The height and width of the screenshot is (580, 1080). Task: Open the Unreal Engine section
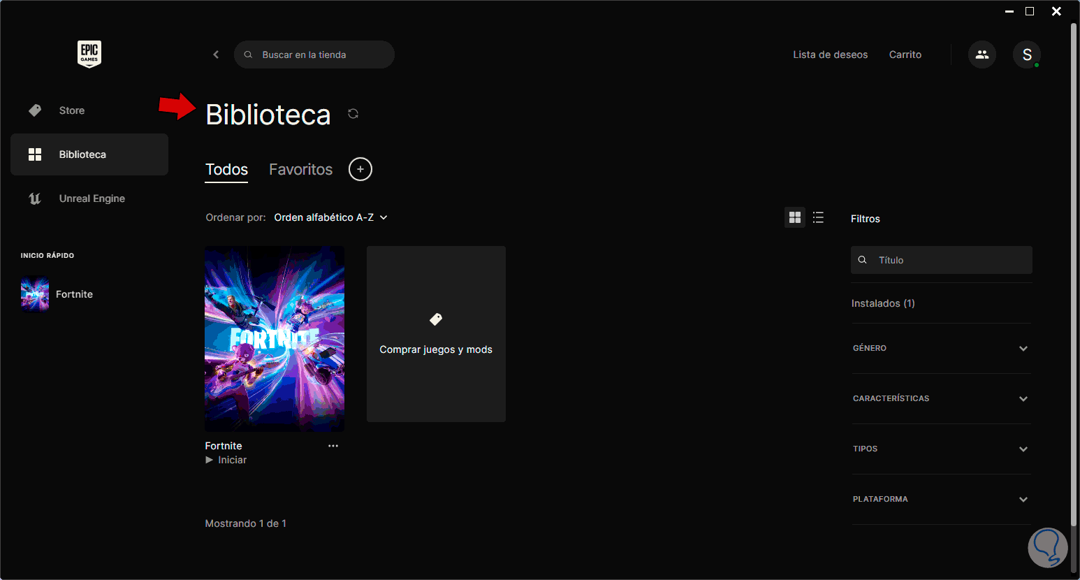91,198
